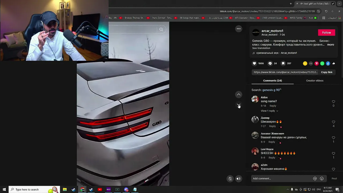
Task: Click the TikTok URL address bar
Action: pos(267,11)
